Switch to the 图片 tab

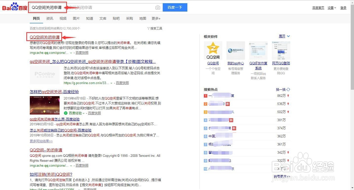click(76, 18)
